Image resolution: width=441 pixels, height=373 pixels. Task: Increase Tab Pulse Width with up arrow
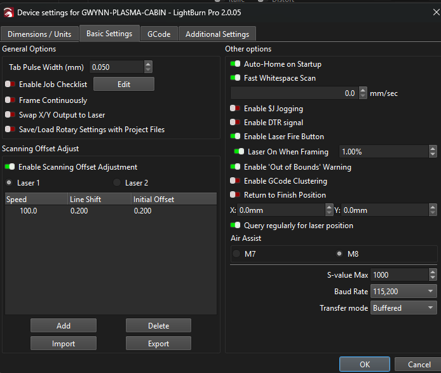[x=148, y=64]
